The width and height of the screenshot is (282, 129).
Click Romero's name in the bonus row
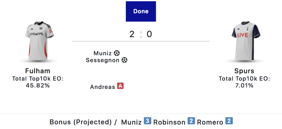tap(210, 122)
